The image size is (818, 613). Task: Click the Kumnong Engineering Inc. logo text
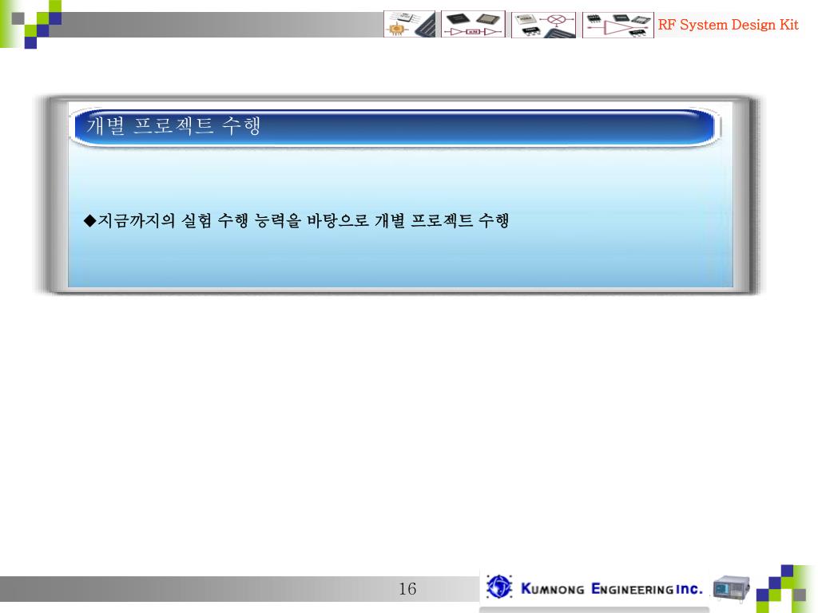click(x=612, y=589)
